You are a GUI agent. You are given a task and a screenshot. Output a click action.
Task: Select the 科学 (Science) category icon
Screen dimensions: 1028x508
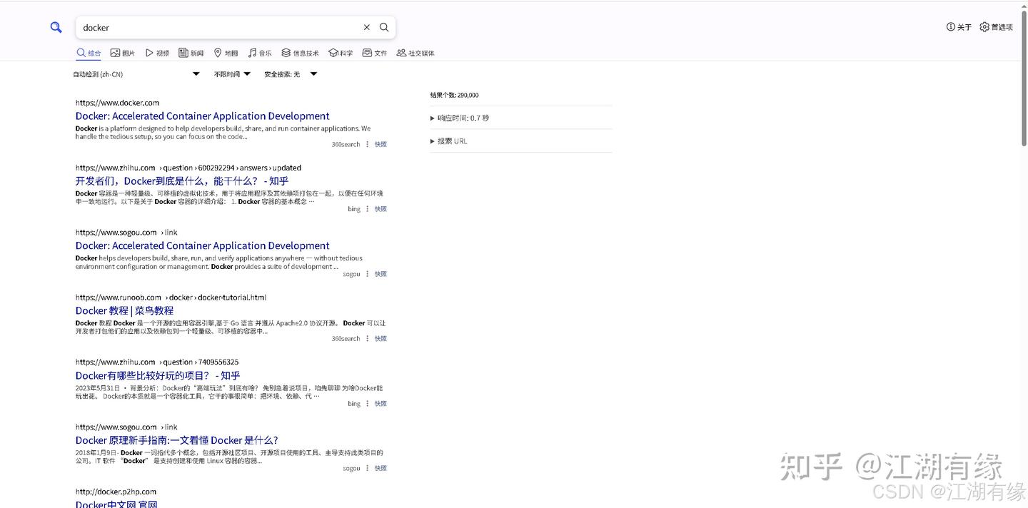click(x=340, y=52)
